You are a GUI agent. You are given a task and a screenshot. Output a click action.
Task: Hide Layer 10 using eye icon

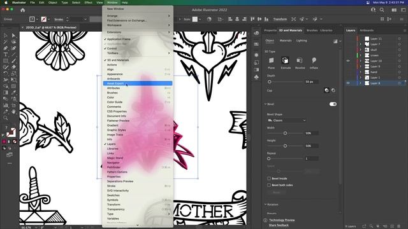tap(348, 61)
